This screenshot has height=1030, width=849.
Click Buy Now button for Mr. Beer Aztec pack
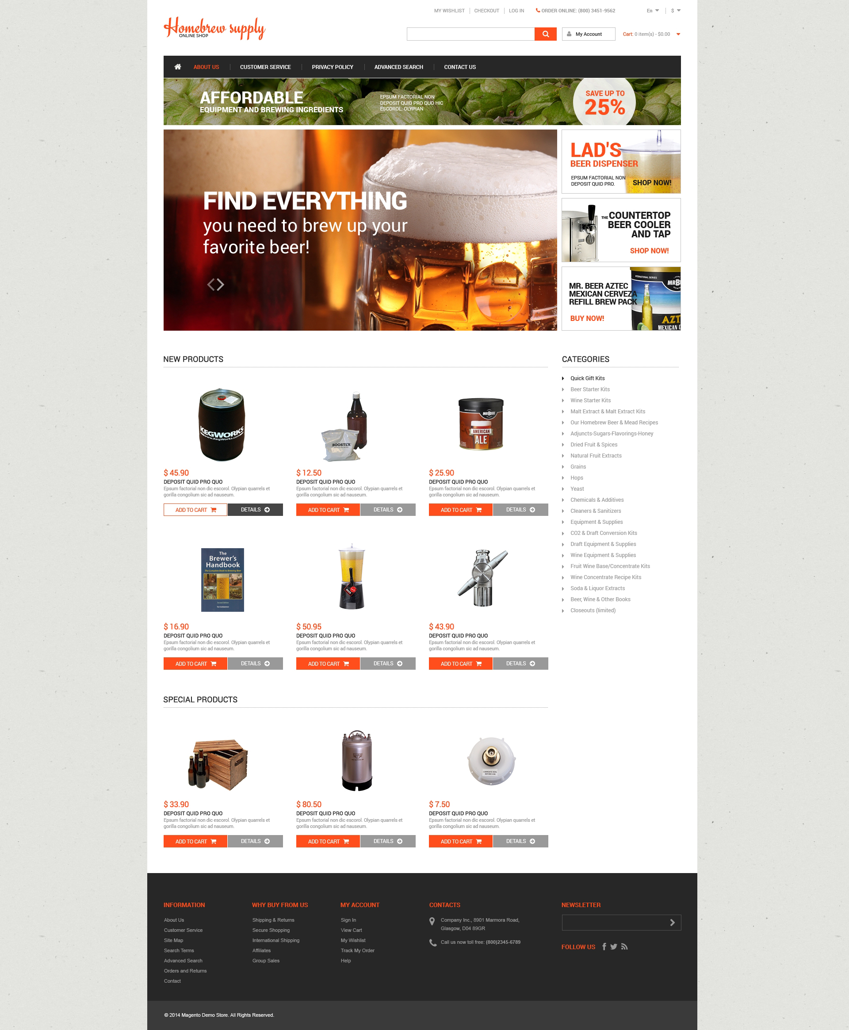[x=587, y=318]
